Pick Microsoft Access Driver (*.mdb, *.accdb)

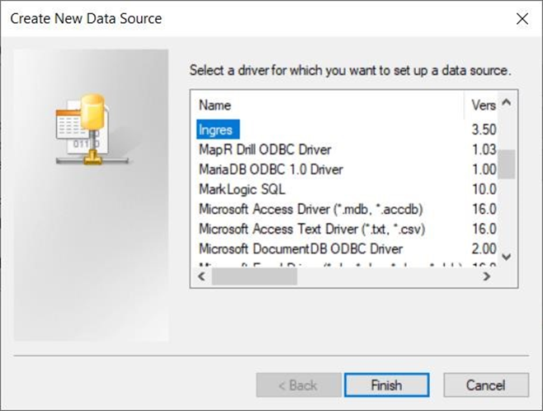pyautogui.click(x=316, y=209)
